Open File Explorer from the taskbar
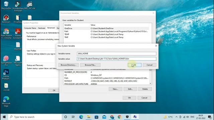This screenshot has height=120, width=214. pos(89,117)
